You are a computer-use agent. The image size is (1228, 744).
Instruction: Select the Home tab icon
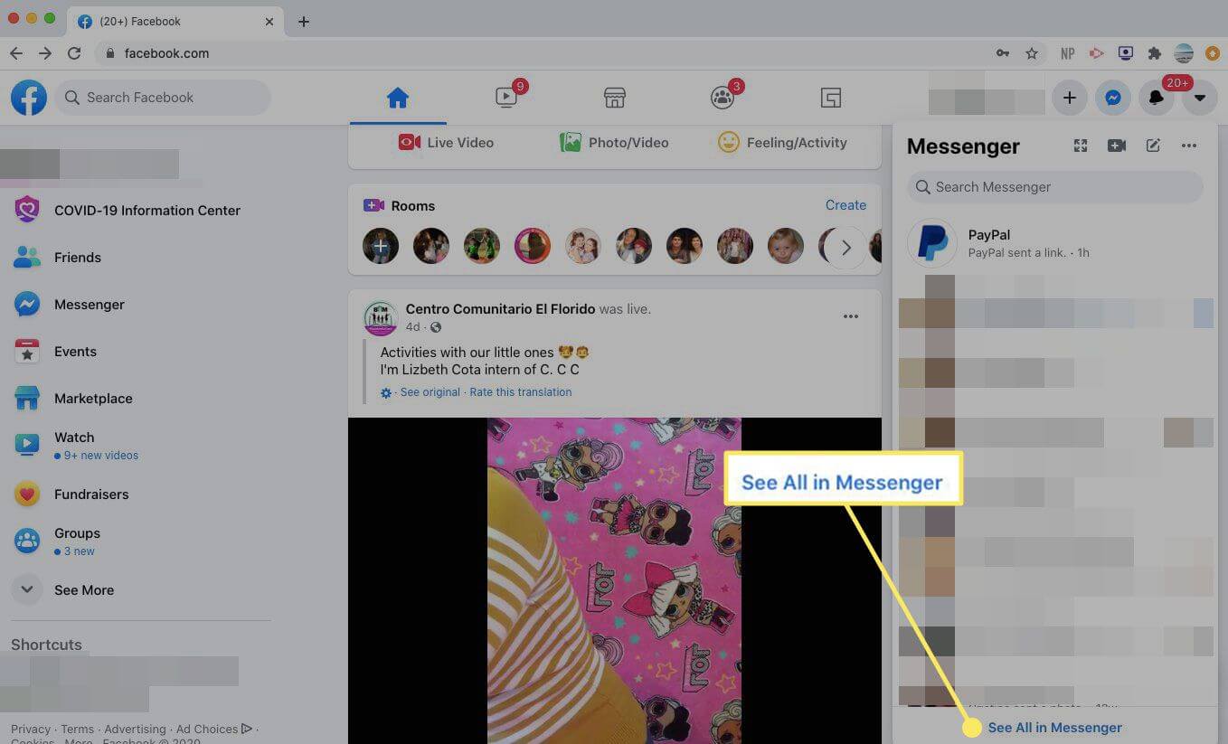[398, 98]
